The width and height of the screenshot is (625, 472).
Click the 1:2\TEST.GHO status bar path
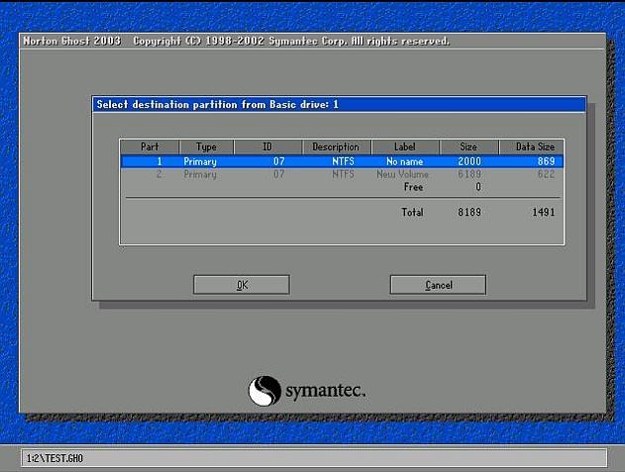tap(54, 458)
